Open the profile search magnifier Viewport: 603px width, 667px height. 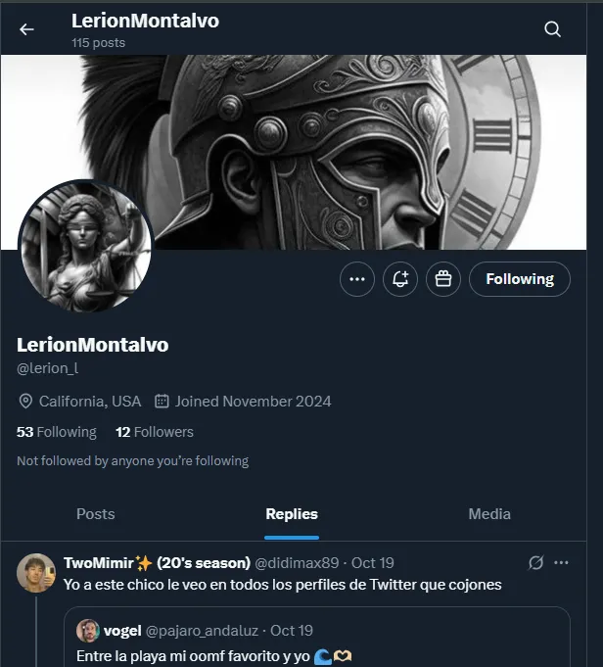pyautogui.click(x=553, y=29)
